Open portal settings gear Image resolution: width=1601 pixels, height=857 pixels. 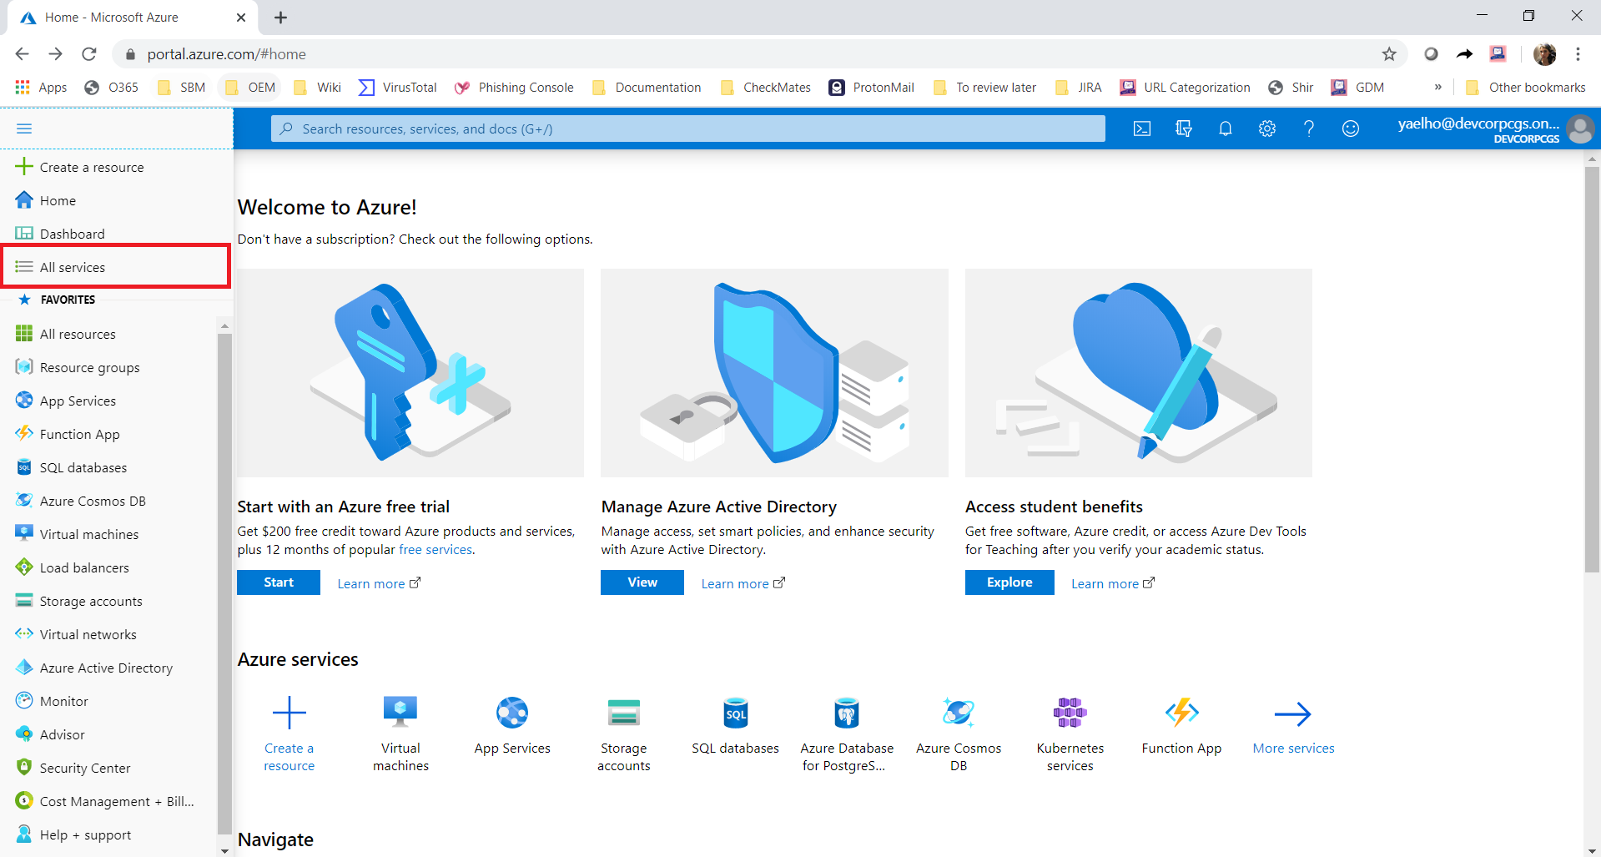click(x=1267, y=129)
